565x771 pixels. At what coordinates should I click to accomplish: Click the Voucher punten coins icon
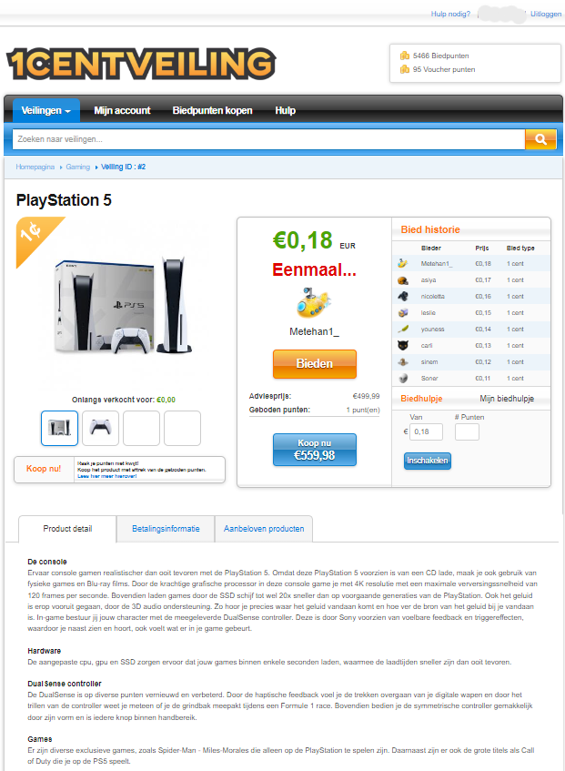[x=404, y=69]
